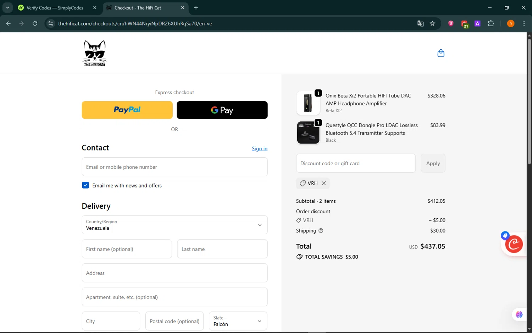Click the TOTAL SAVINGS $5.00 text

pos(332,257)
